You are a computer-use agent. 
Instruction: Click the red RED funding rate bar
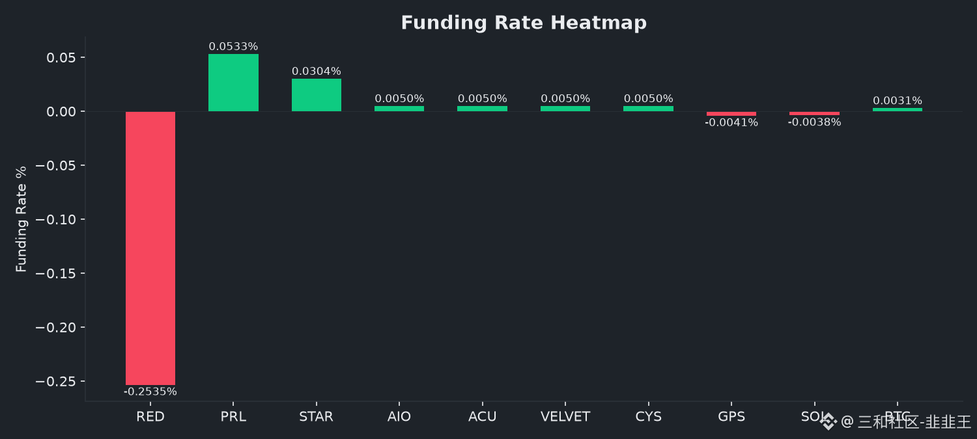pyautogui.click(x=150, y=248)
